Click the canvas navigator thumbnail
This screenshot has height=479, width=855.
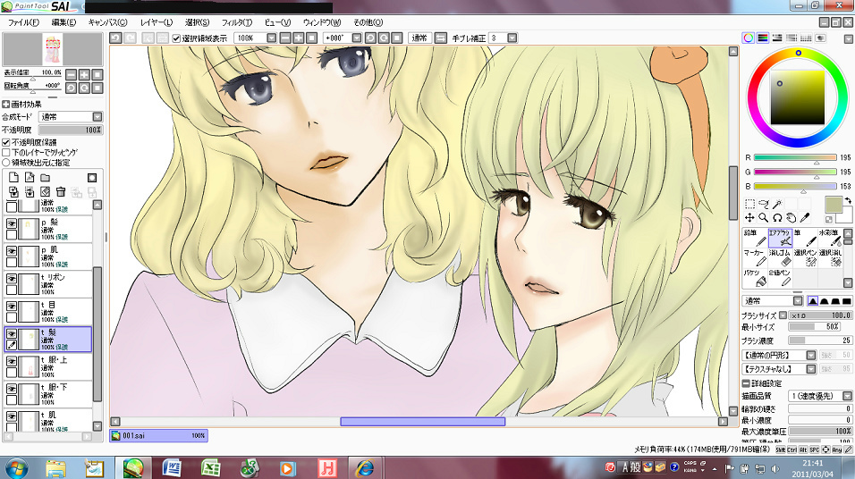click(x=53, y=49)
